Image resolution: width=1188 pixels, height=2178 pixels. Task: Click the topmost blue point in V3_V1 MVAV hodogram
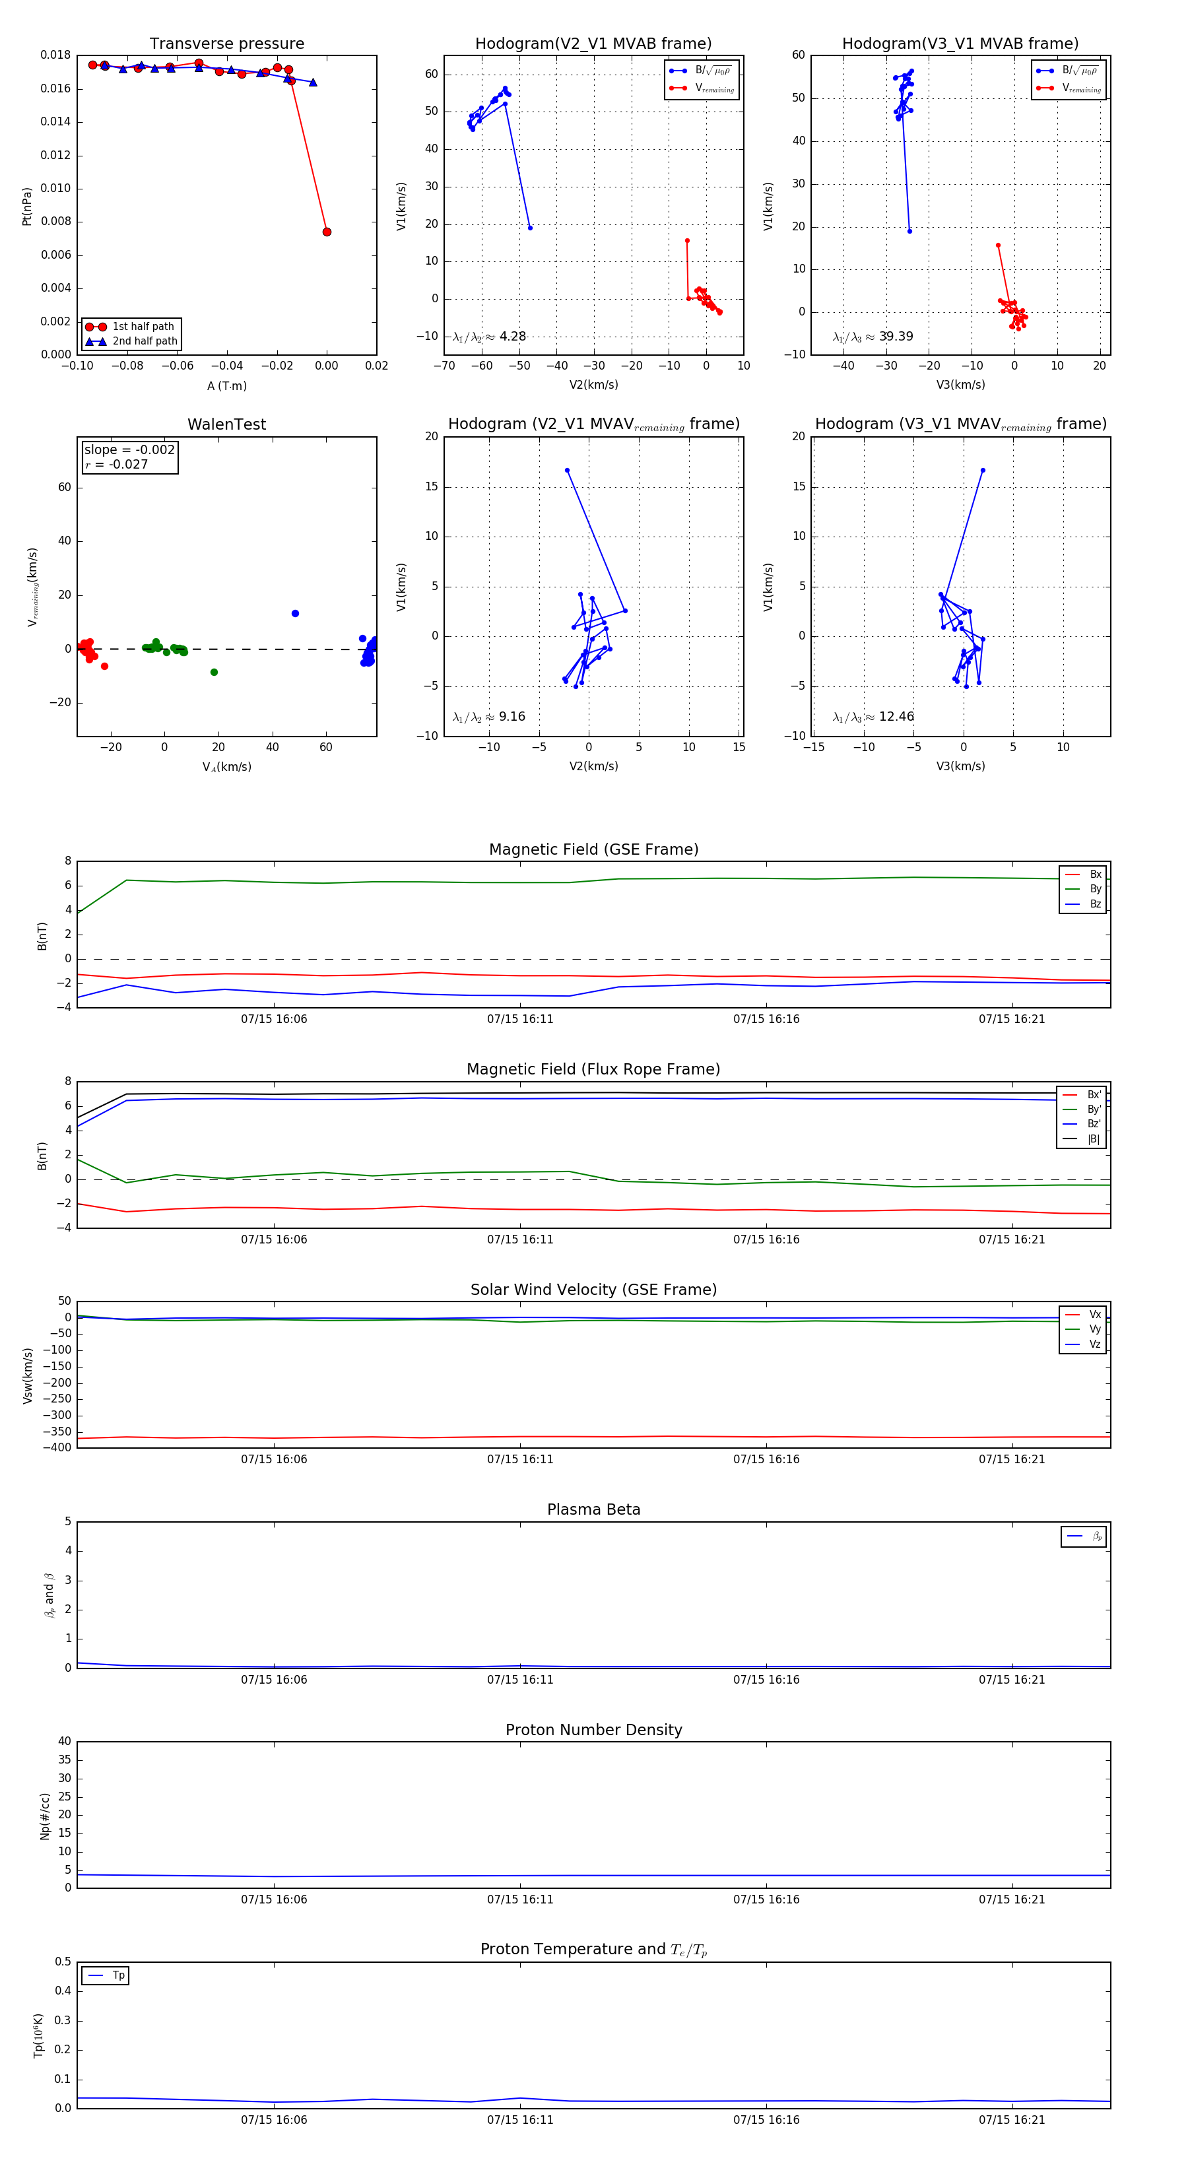tap(983, 470)
